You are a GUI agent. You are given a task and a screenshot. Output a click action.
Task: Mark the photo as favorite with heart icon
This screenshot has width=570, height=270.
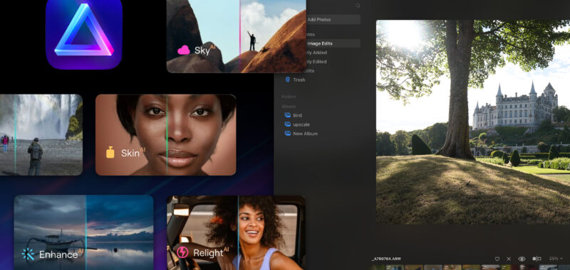pyautogui.click(x=497, y=259)
